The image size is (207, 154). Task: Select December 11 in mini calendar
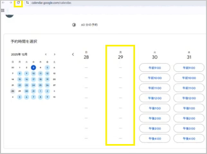[x=40, y=73]
